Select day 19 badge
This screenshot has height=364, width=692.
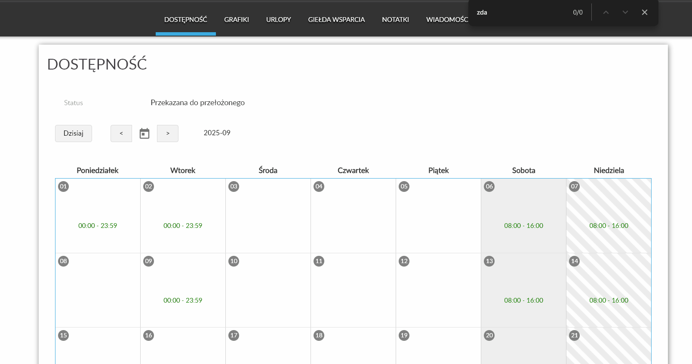[x=404, y=335]
